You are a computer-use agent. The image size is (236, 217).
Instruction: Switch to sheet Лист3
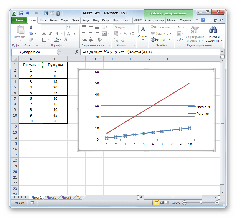pos(66,198)
